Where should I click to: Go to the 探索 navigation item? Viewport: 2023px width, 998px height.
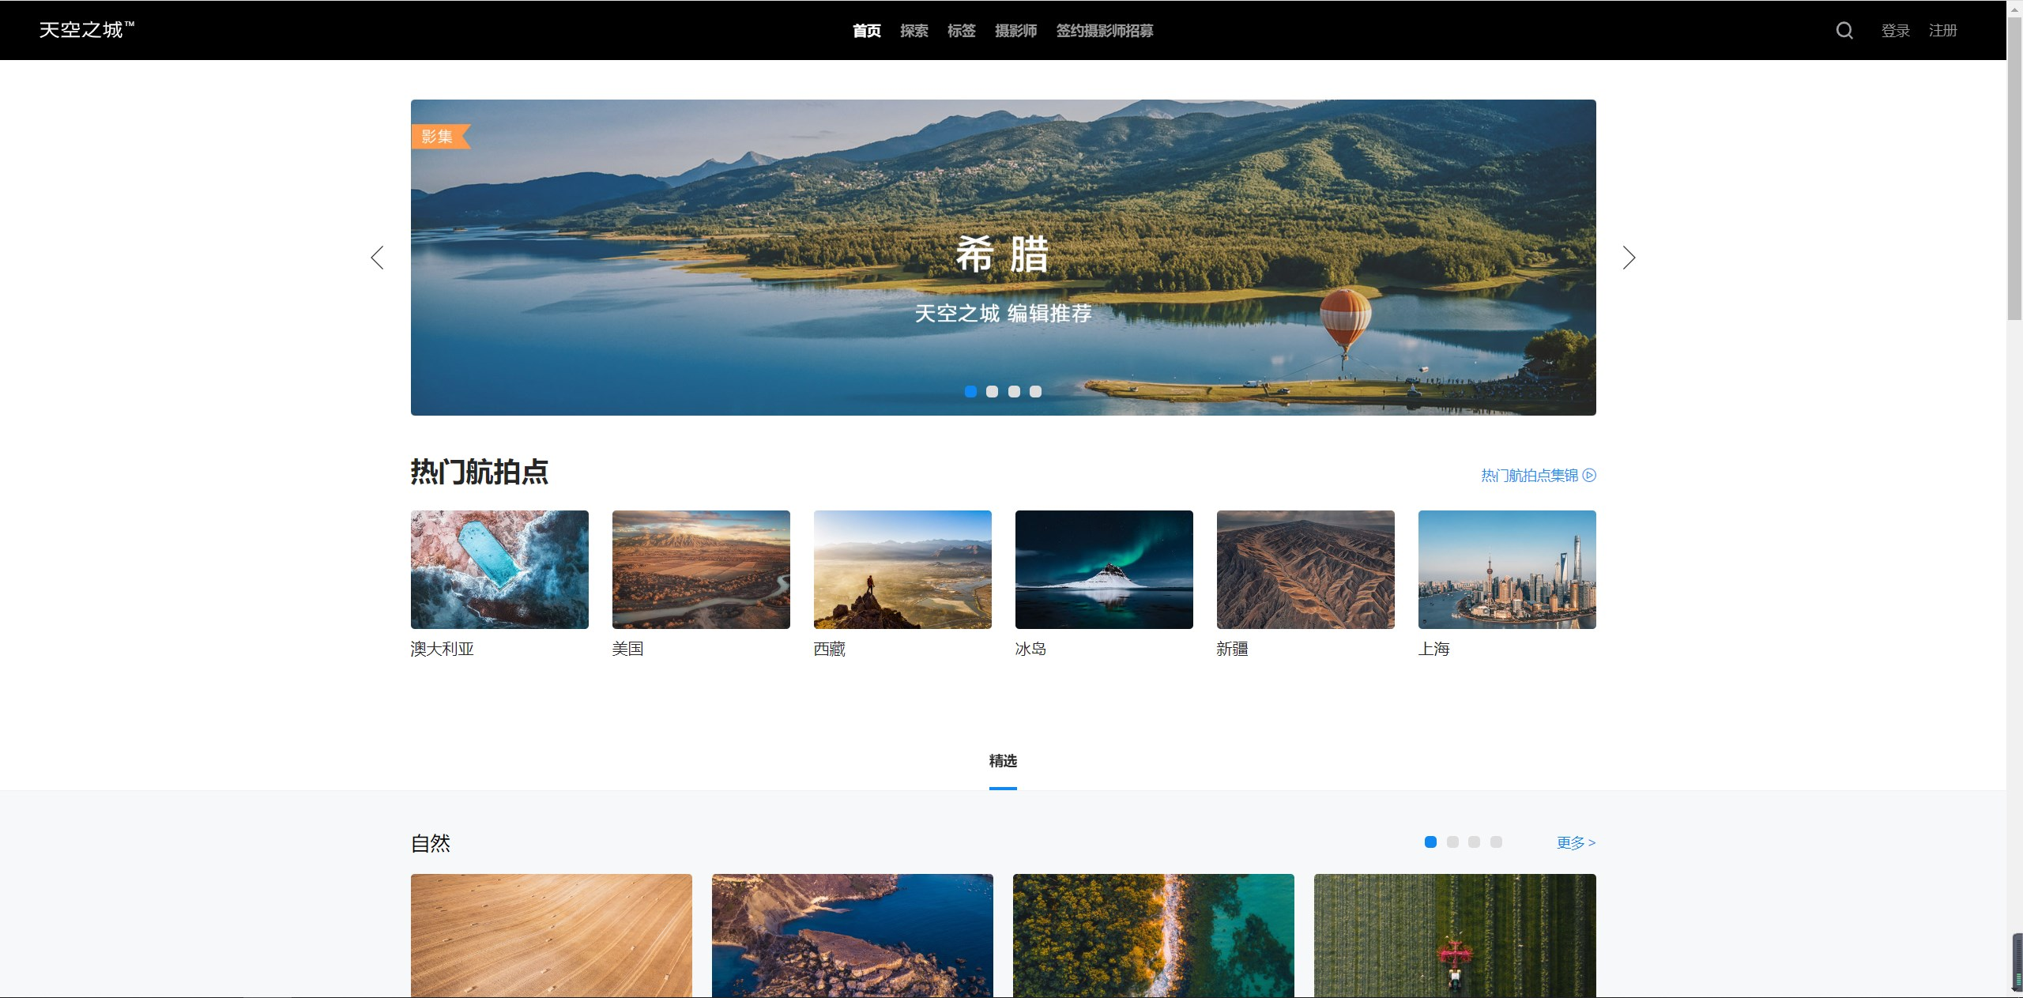click(914, 31)
